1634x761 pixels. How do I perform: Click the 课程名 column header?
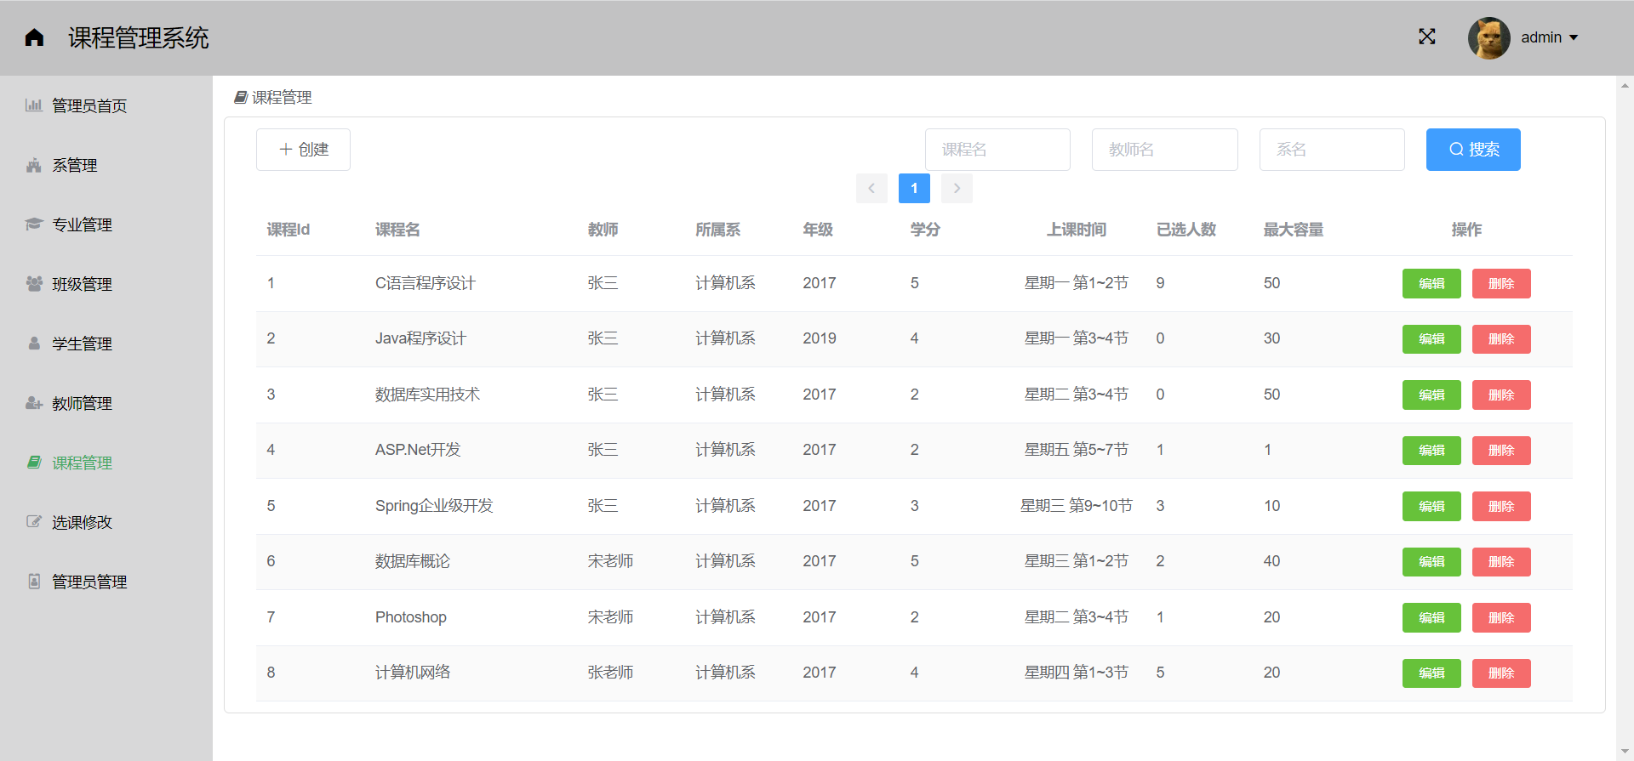pyautogui.click(x=397, y=230)
